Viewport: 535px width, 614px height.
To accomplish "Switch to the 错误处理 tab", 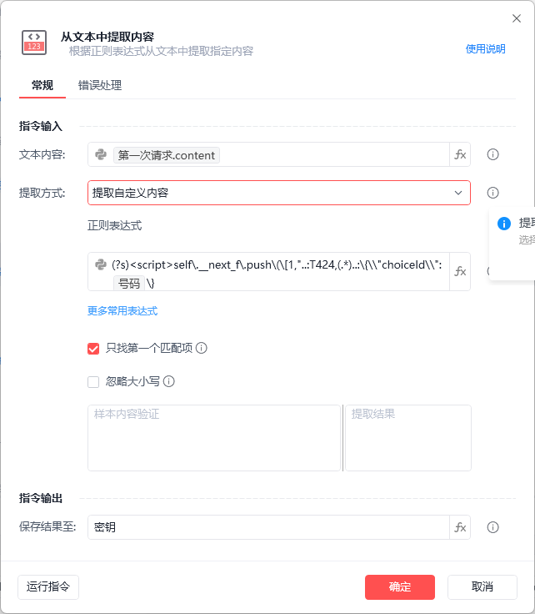I will [100, 85].
